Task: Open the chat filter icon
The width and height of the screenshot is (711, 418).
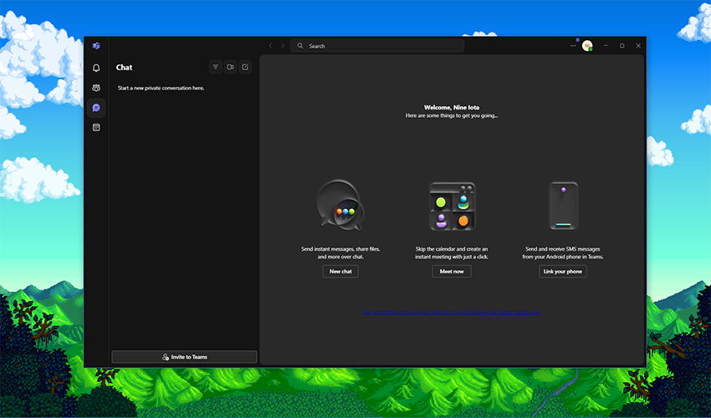Action: 216,67
